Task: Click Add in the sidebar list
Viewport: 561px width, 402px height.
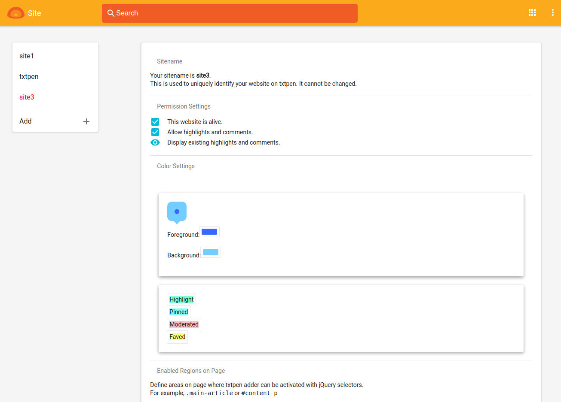Action: (x=55, y=121)
